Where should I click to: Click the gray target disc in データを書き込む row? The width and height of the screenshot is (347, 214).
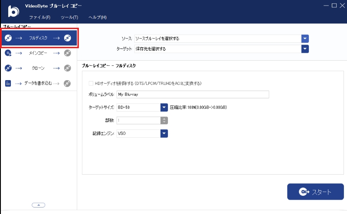[x=67, y=83]
